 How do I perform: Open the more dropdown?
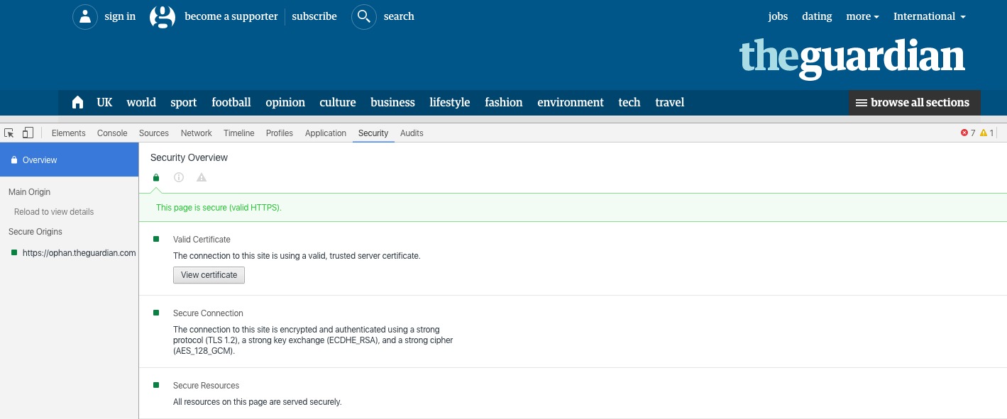pyautogui.click(x=862, y=16)
